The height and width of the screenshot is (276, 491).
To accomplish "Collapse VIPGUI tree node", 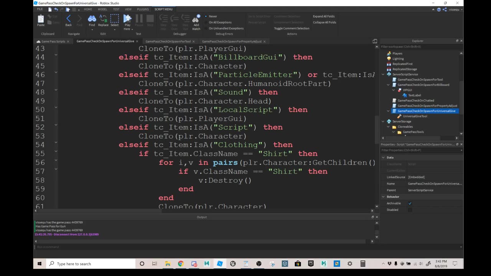I will click(x=394, y=90).
